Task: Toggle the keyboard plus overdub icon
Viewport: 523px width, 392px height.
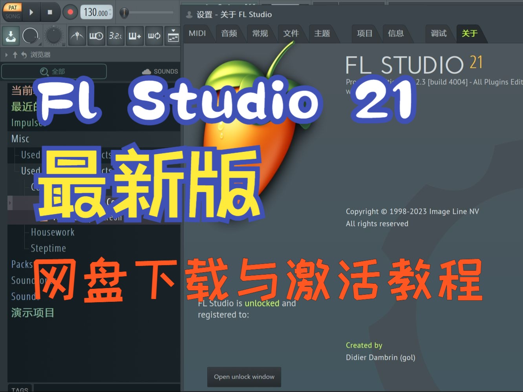Action: 135,36
